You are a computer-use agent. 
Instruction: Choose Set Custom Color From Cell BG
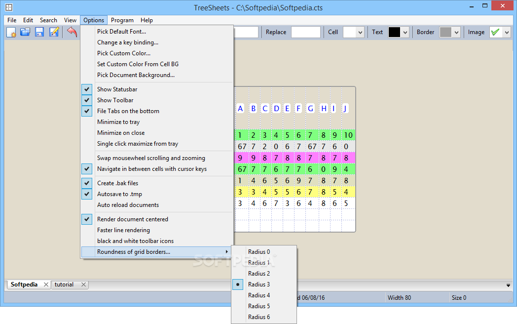(157, 64)
